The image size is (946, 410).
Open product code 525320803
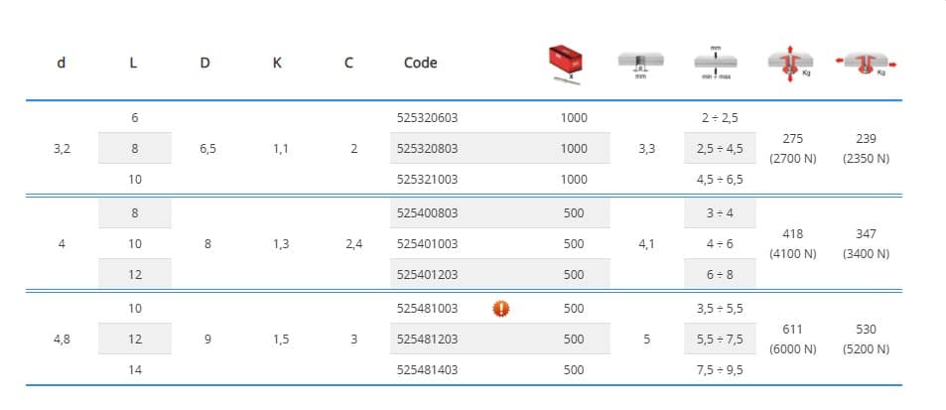coord(427,149)
